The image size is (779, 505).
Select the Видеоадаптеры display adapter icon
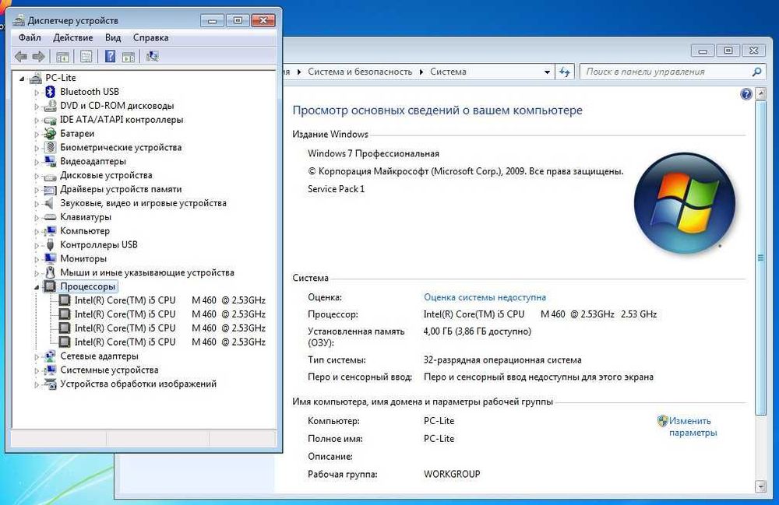click(50, 161)
